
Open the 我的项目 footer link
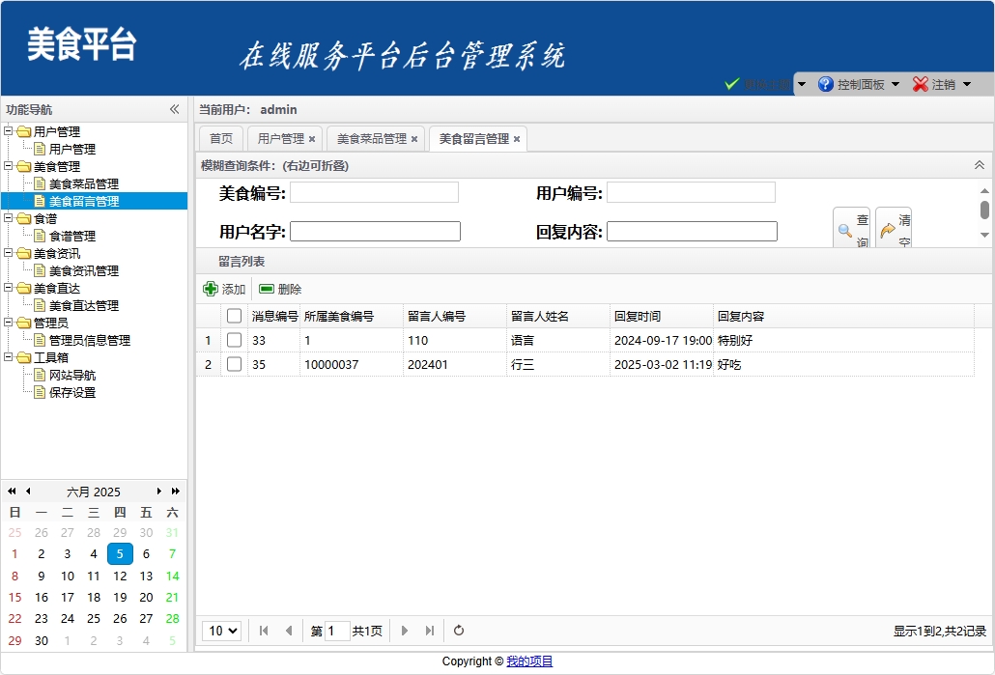pyautogui.click(x=529, y=661)
